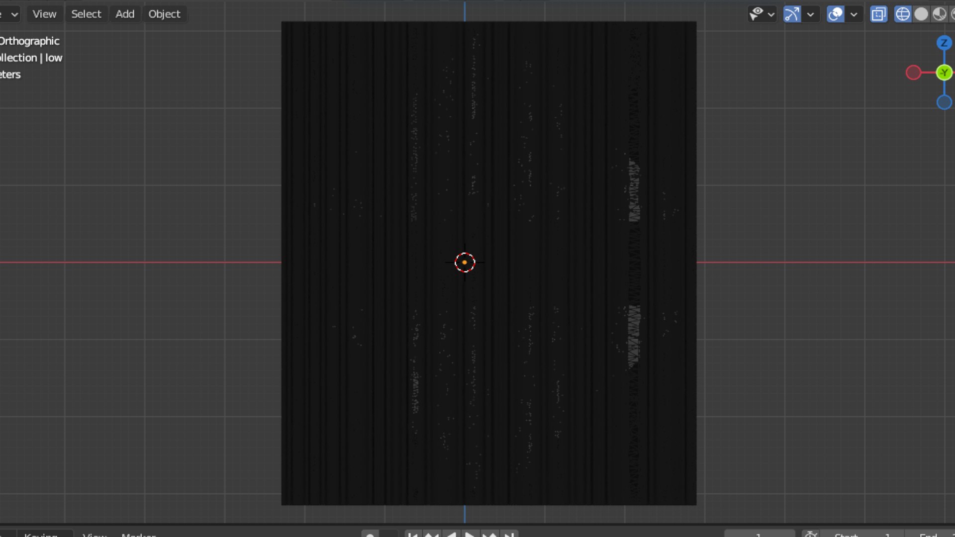The height and width of the screenshot is (537, 955).
Task: Click the 3D cursor at object origin
Action: [x=465, y=262]
